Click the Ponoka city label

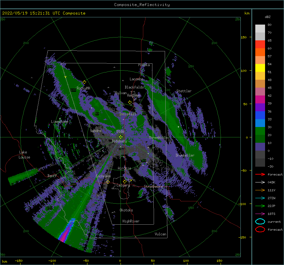[144, 65]
